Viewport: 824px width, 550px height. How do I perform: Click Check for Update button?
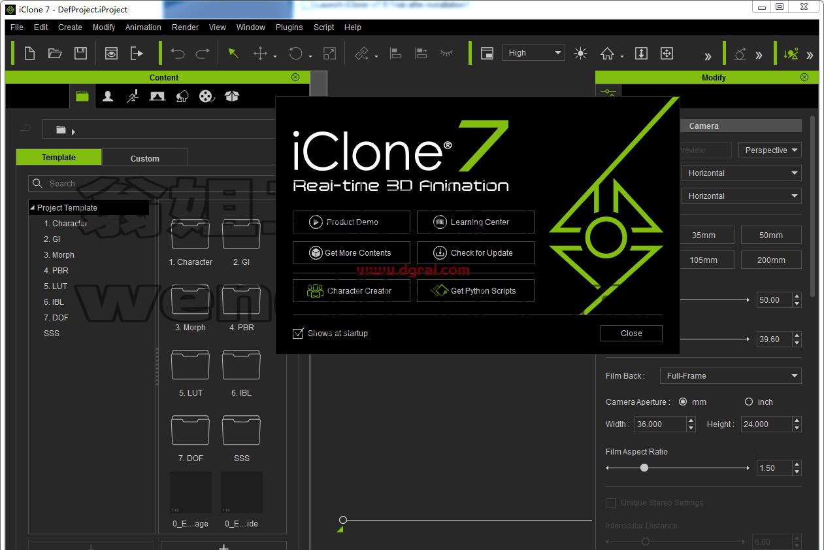pos(476,253)
